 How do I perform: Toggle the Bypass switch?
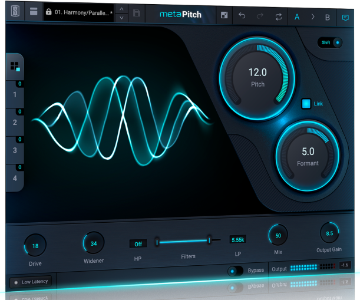pos(236,270)
